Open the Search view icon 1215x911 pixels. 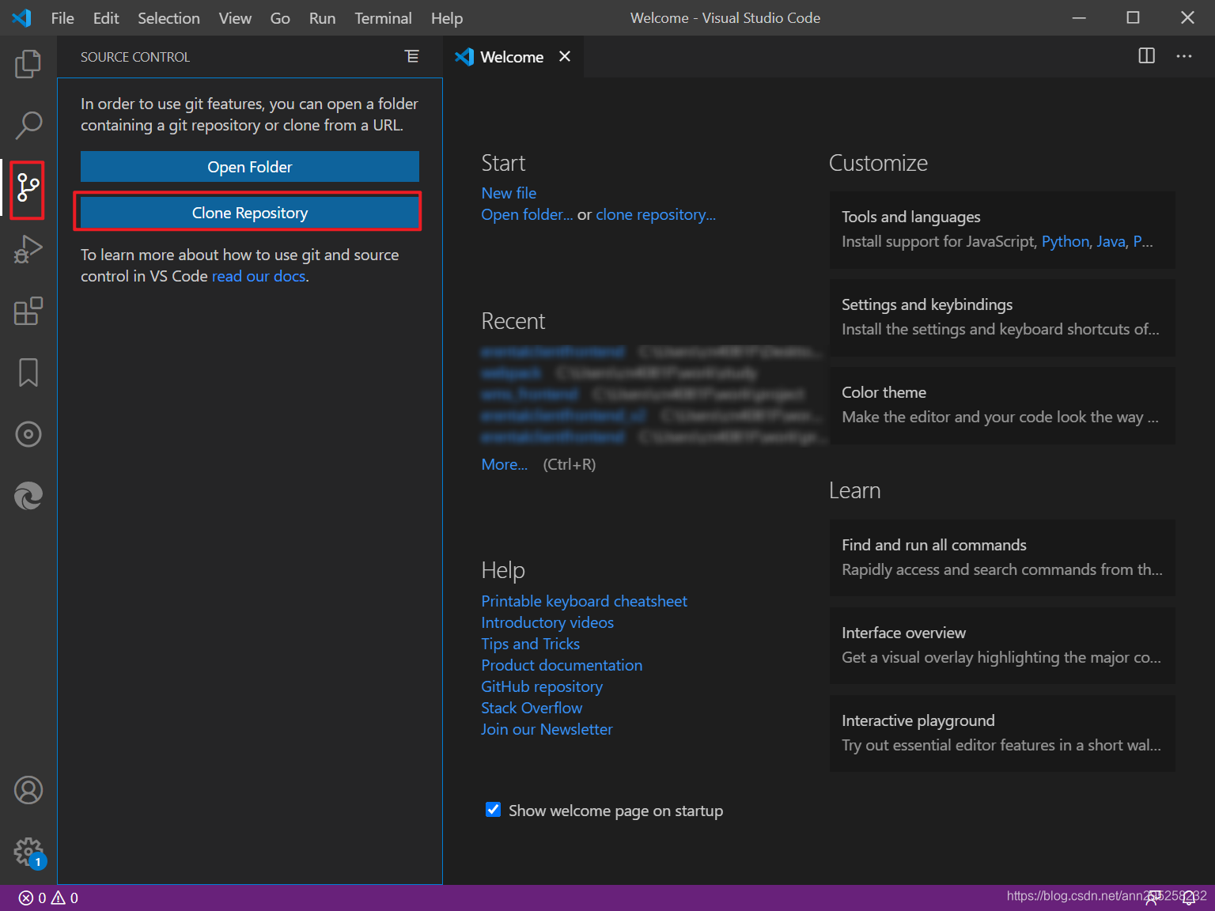[28, 125]
